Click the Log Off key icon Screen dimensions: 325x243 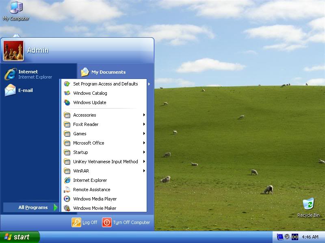coord(76,222)
